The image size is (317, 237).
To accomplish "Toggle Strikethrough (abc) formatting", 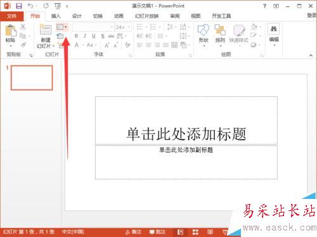I will tap(111, 36).
